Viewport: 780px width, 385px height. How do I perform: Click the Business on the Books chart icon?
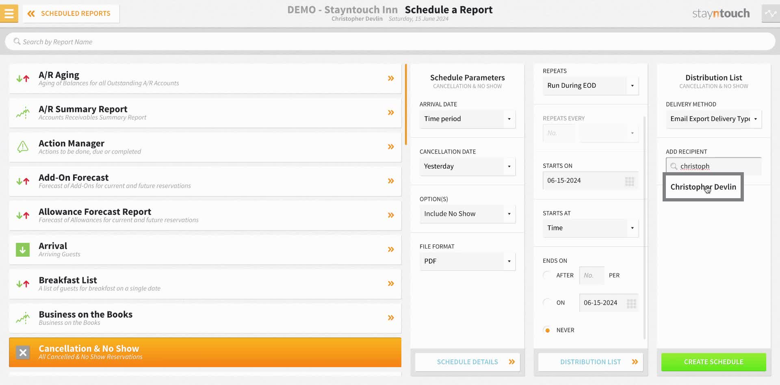[x=23, y=318]
